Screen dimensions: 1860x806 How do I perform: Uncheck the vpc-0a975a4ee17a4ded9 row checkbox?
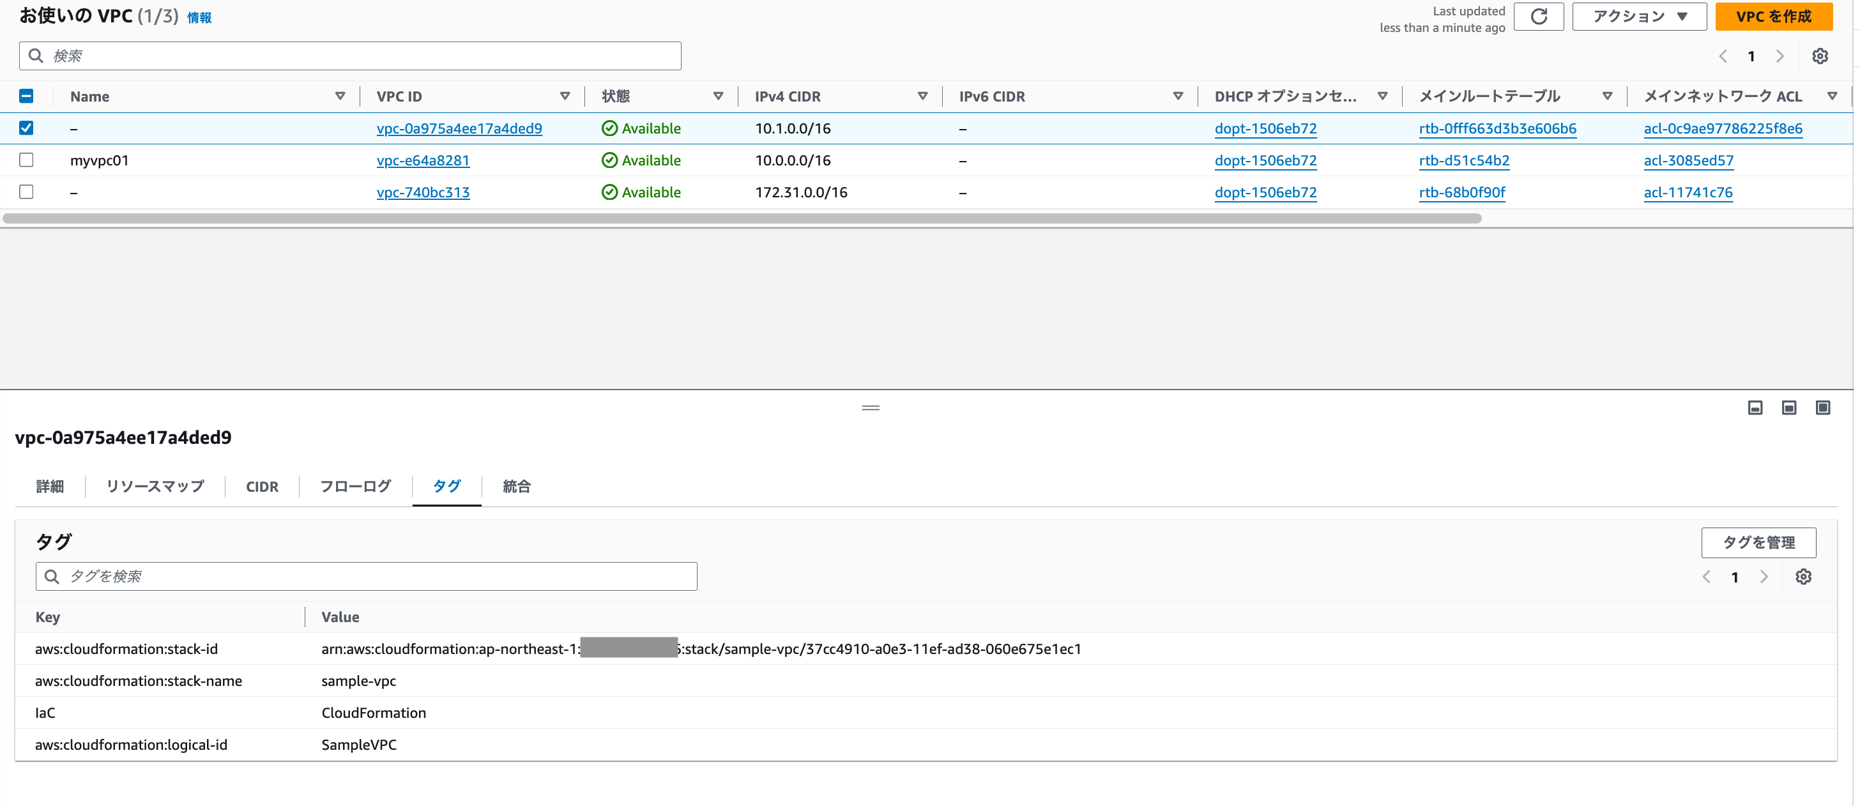click(x=26, y=128)
